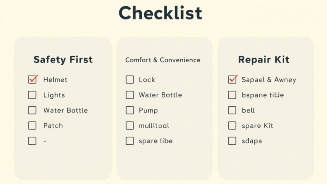Viewport: 327px width, 184px height.
Task: Tick Water Bottle under Safety First
Action: tap(32, 110)
